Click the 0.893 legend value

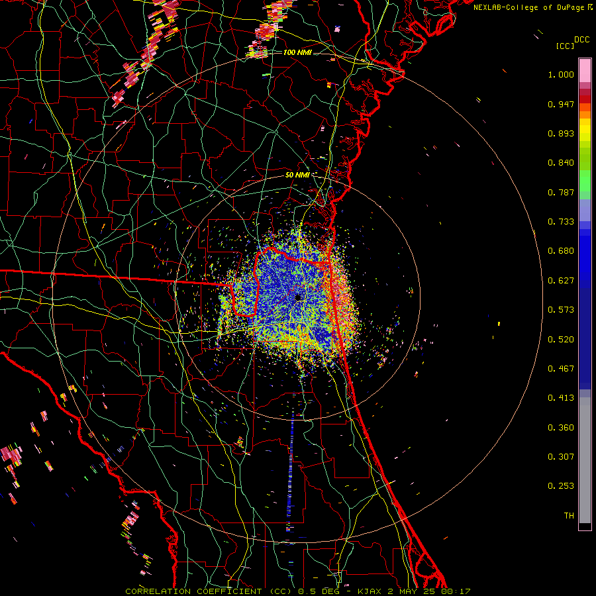pyautogui.click(x=561, y=133)
